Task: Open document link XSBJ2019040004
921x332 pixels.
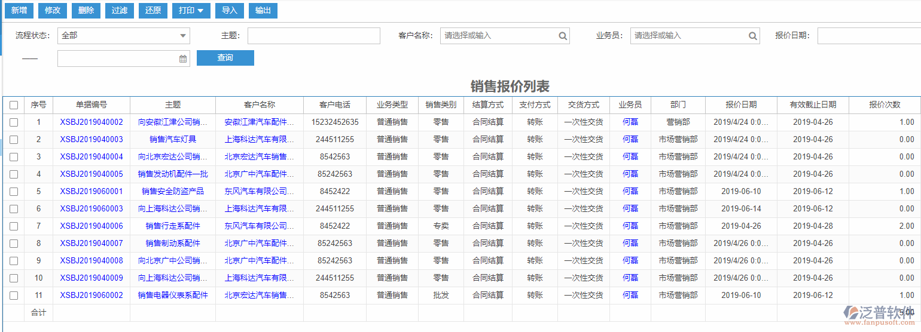Action: tap(92, 157)
